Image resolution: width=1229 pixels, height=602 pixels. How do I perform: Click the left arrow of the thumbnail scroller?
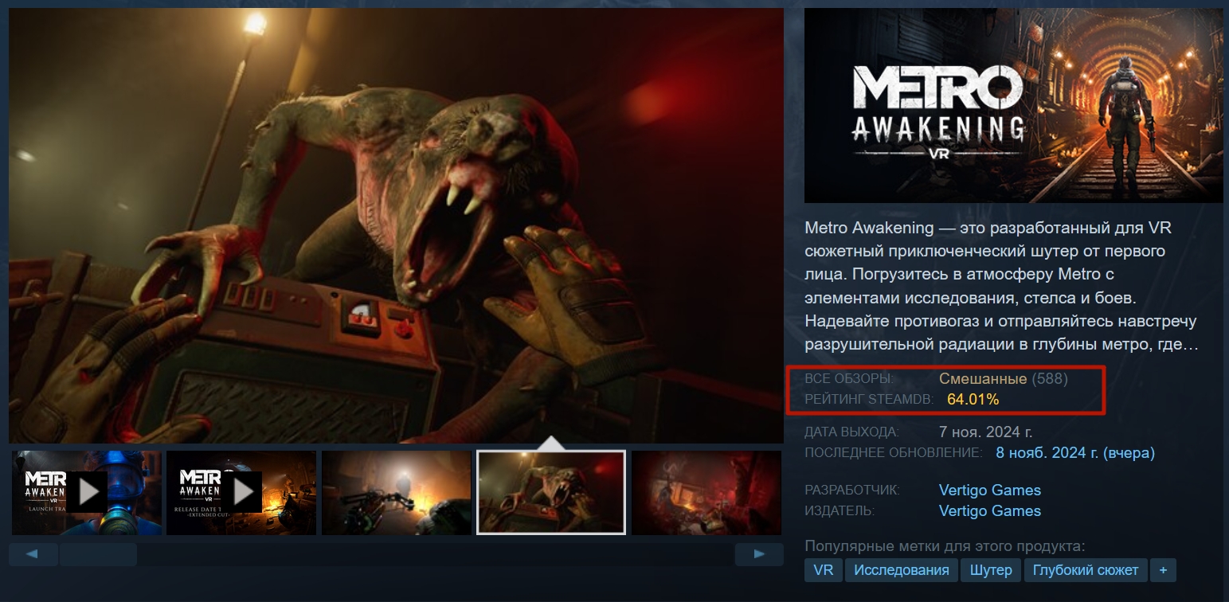tap(33, 554)
